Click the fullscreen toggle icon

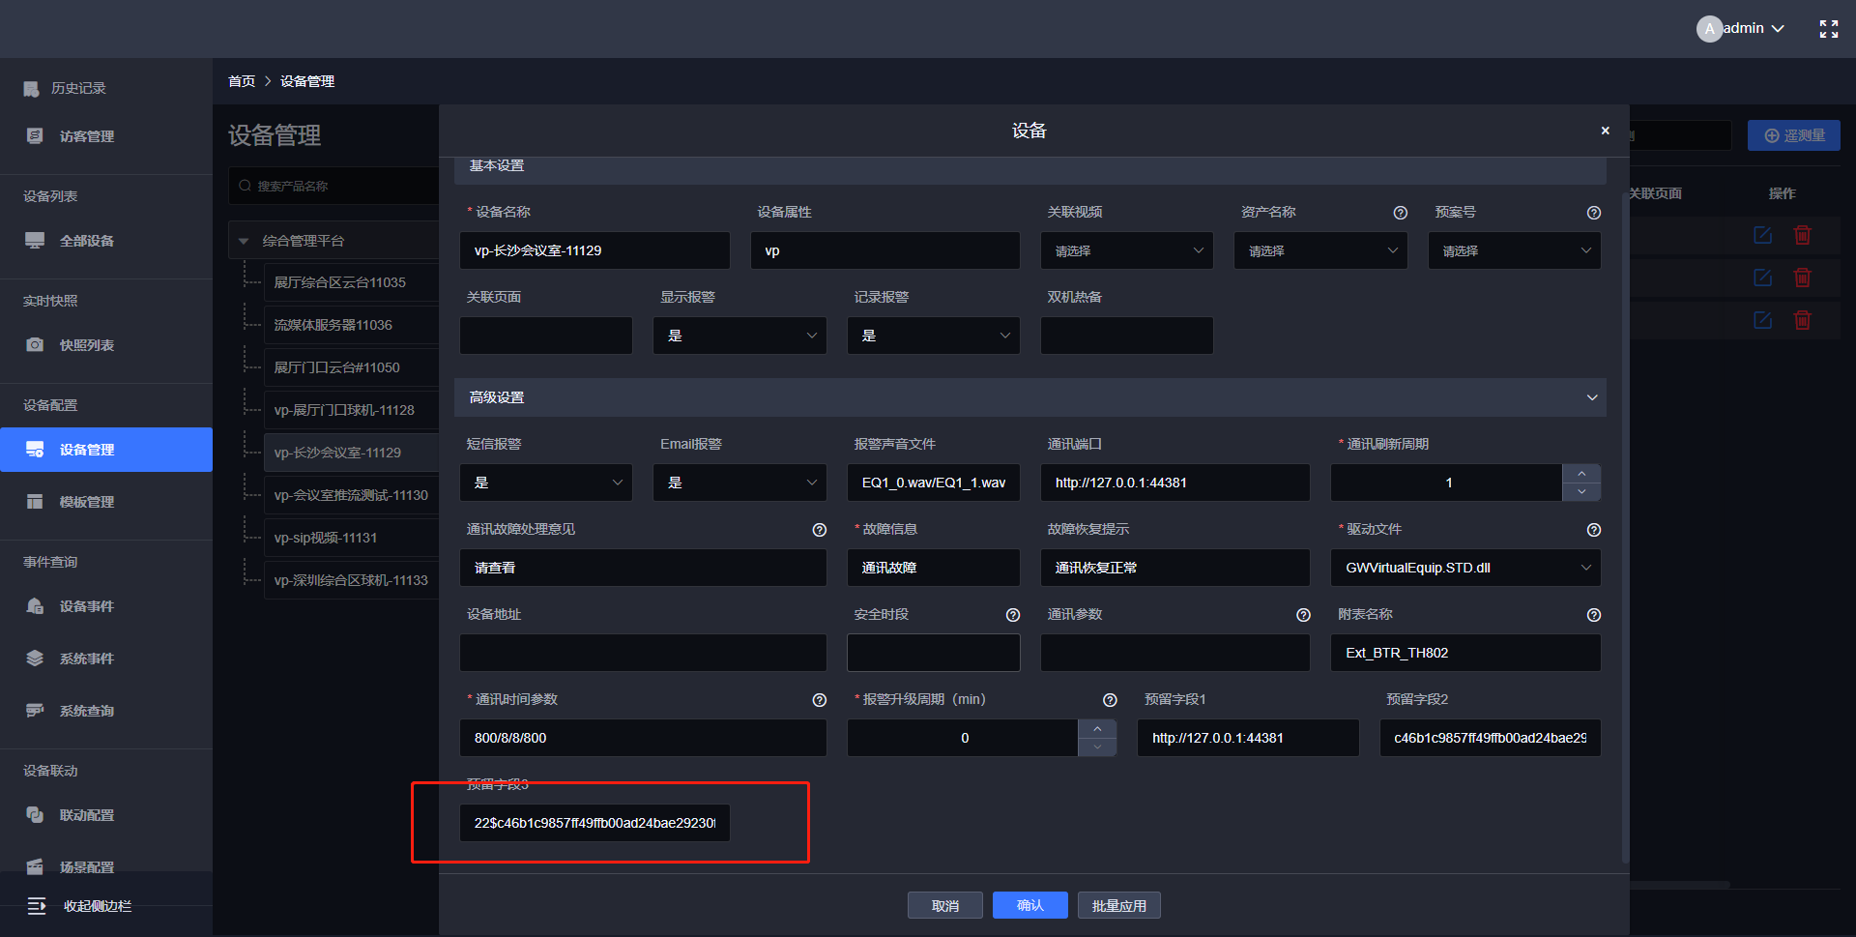[1828, 29]
